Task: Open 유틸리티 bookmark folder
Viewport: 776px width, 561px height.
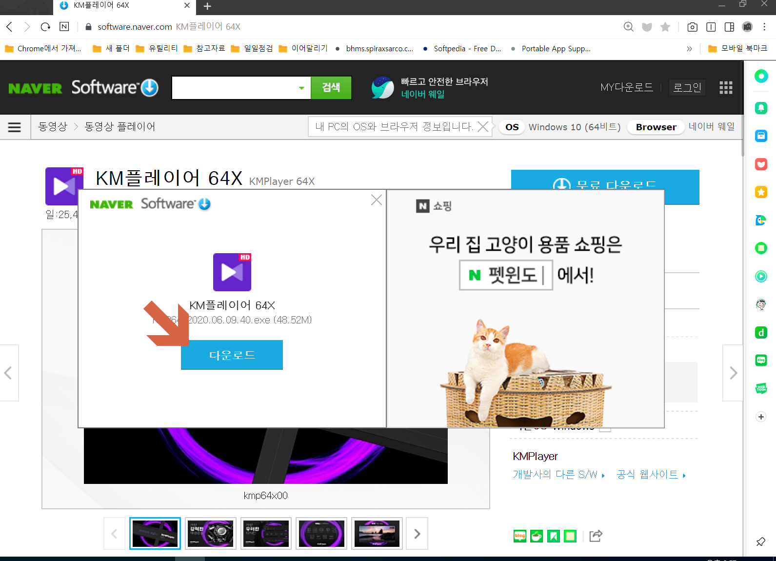Action: pyautogui.click(x=157, y=48)
